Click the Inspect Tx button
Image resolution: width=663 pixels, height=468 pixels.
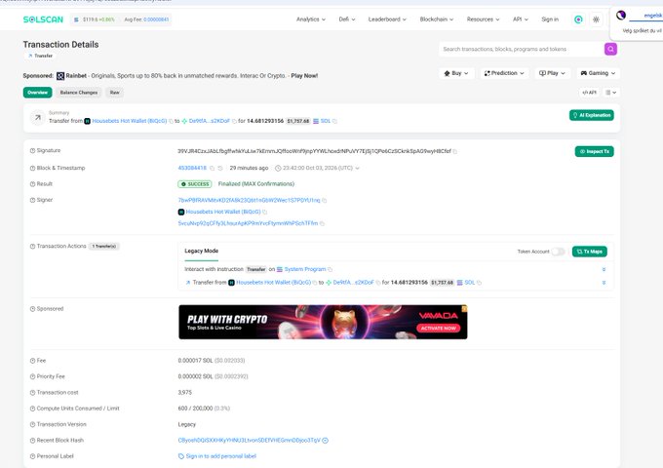point(594,152)
